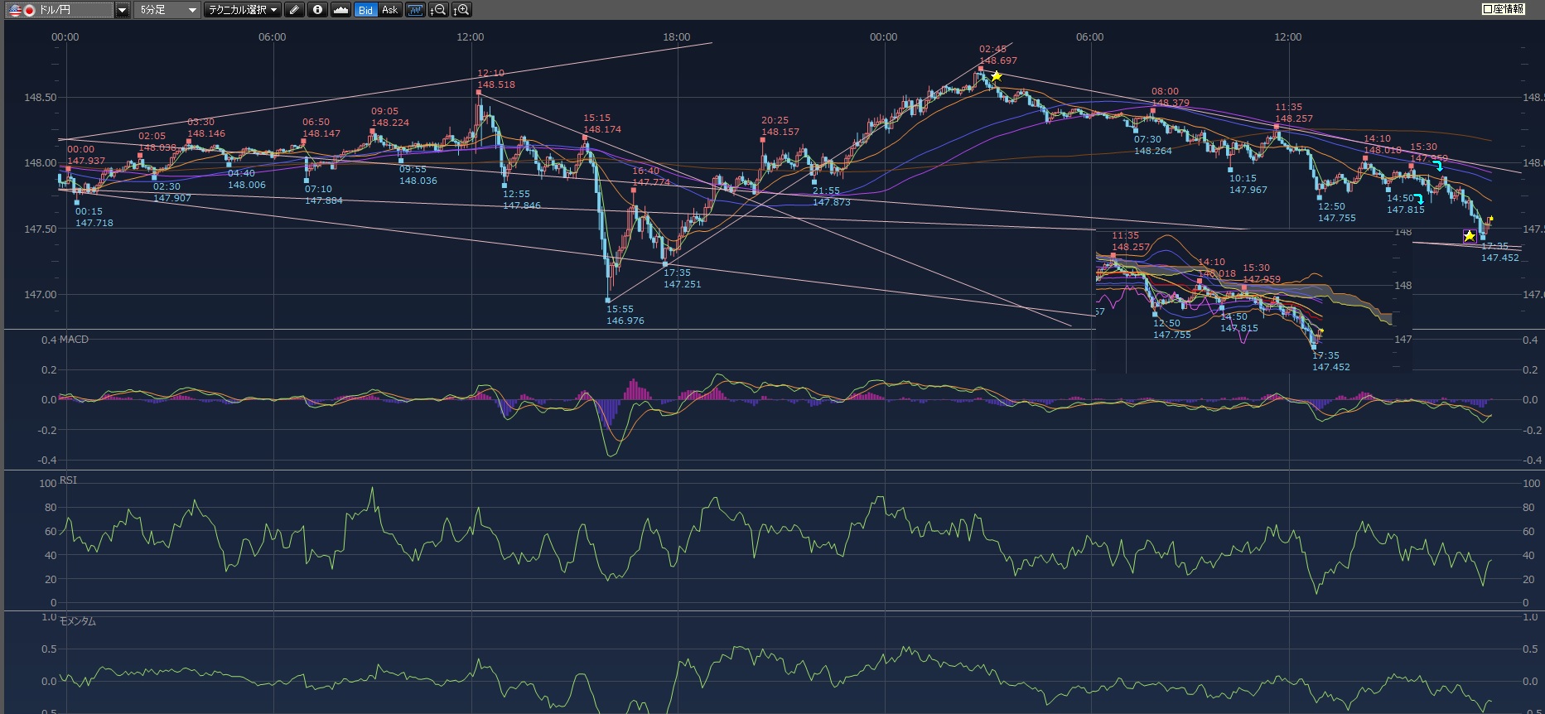Click the info (i) icon
This screenshot has height=714, width=1545.
[x=317, y=10]
